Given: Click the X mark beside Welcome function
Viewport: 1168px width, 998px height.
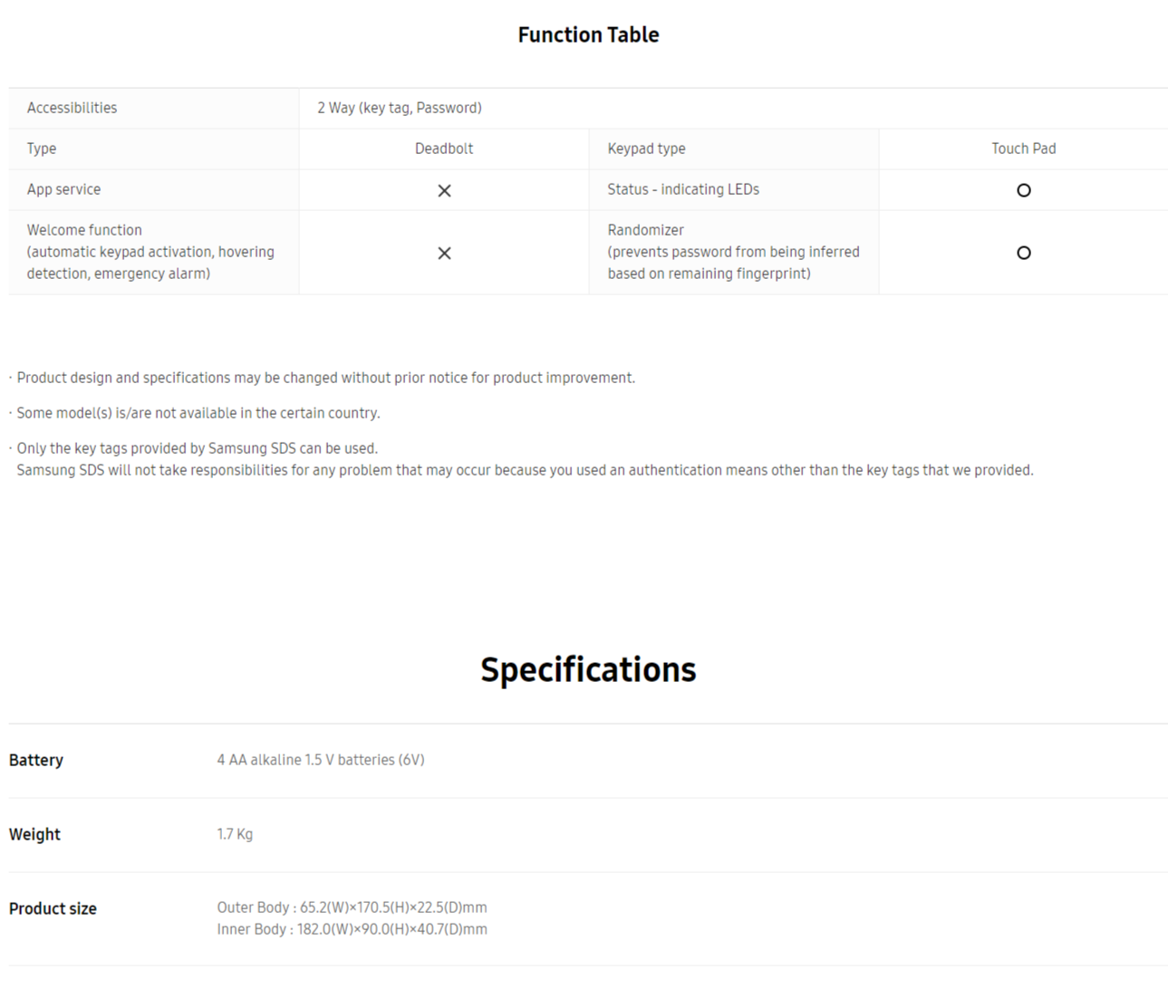Looking at the screenshot, I should pos(444,253).
